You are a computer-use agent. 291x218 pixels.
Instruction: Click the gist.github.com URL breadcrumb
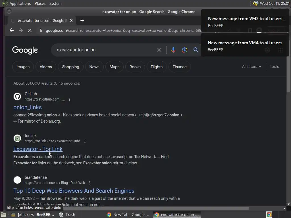click(x=45, y=99)
